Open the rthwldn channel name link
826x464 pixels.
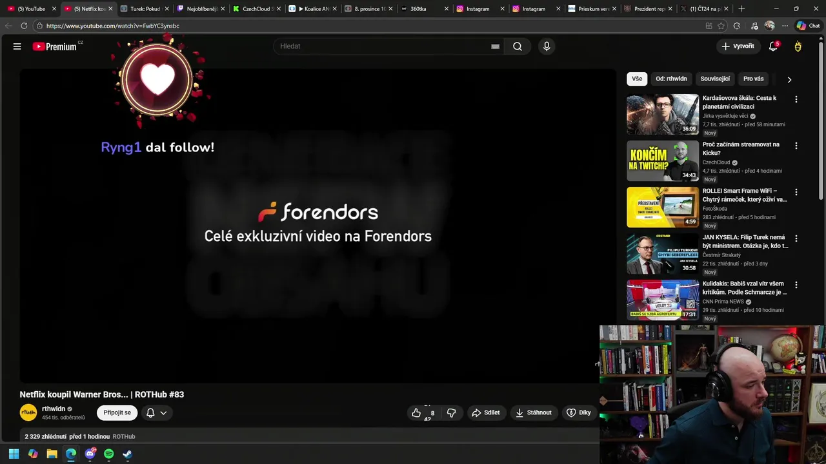(x=54, y=409)
